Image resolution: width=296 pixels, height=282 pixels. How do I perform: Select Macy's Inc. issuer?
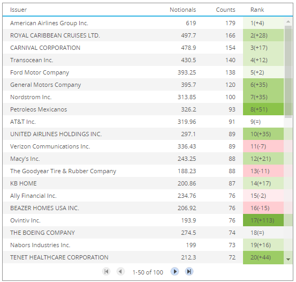(x=25, y=159)
